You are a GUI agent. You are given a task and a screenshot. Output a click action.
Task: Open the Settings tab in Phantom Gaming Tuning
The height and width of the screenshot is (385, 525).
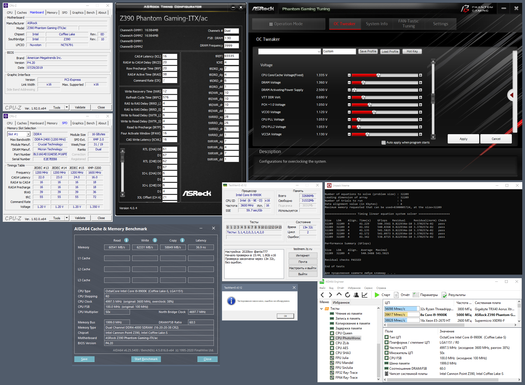click(441, 24)
